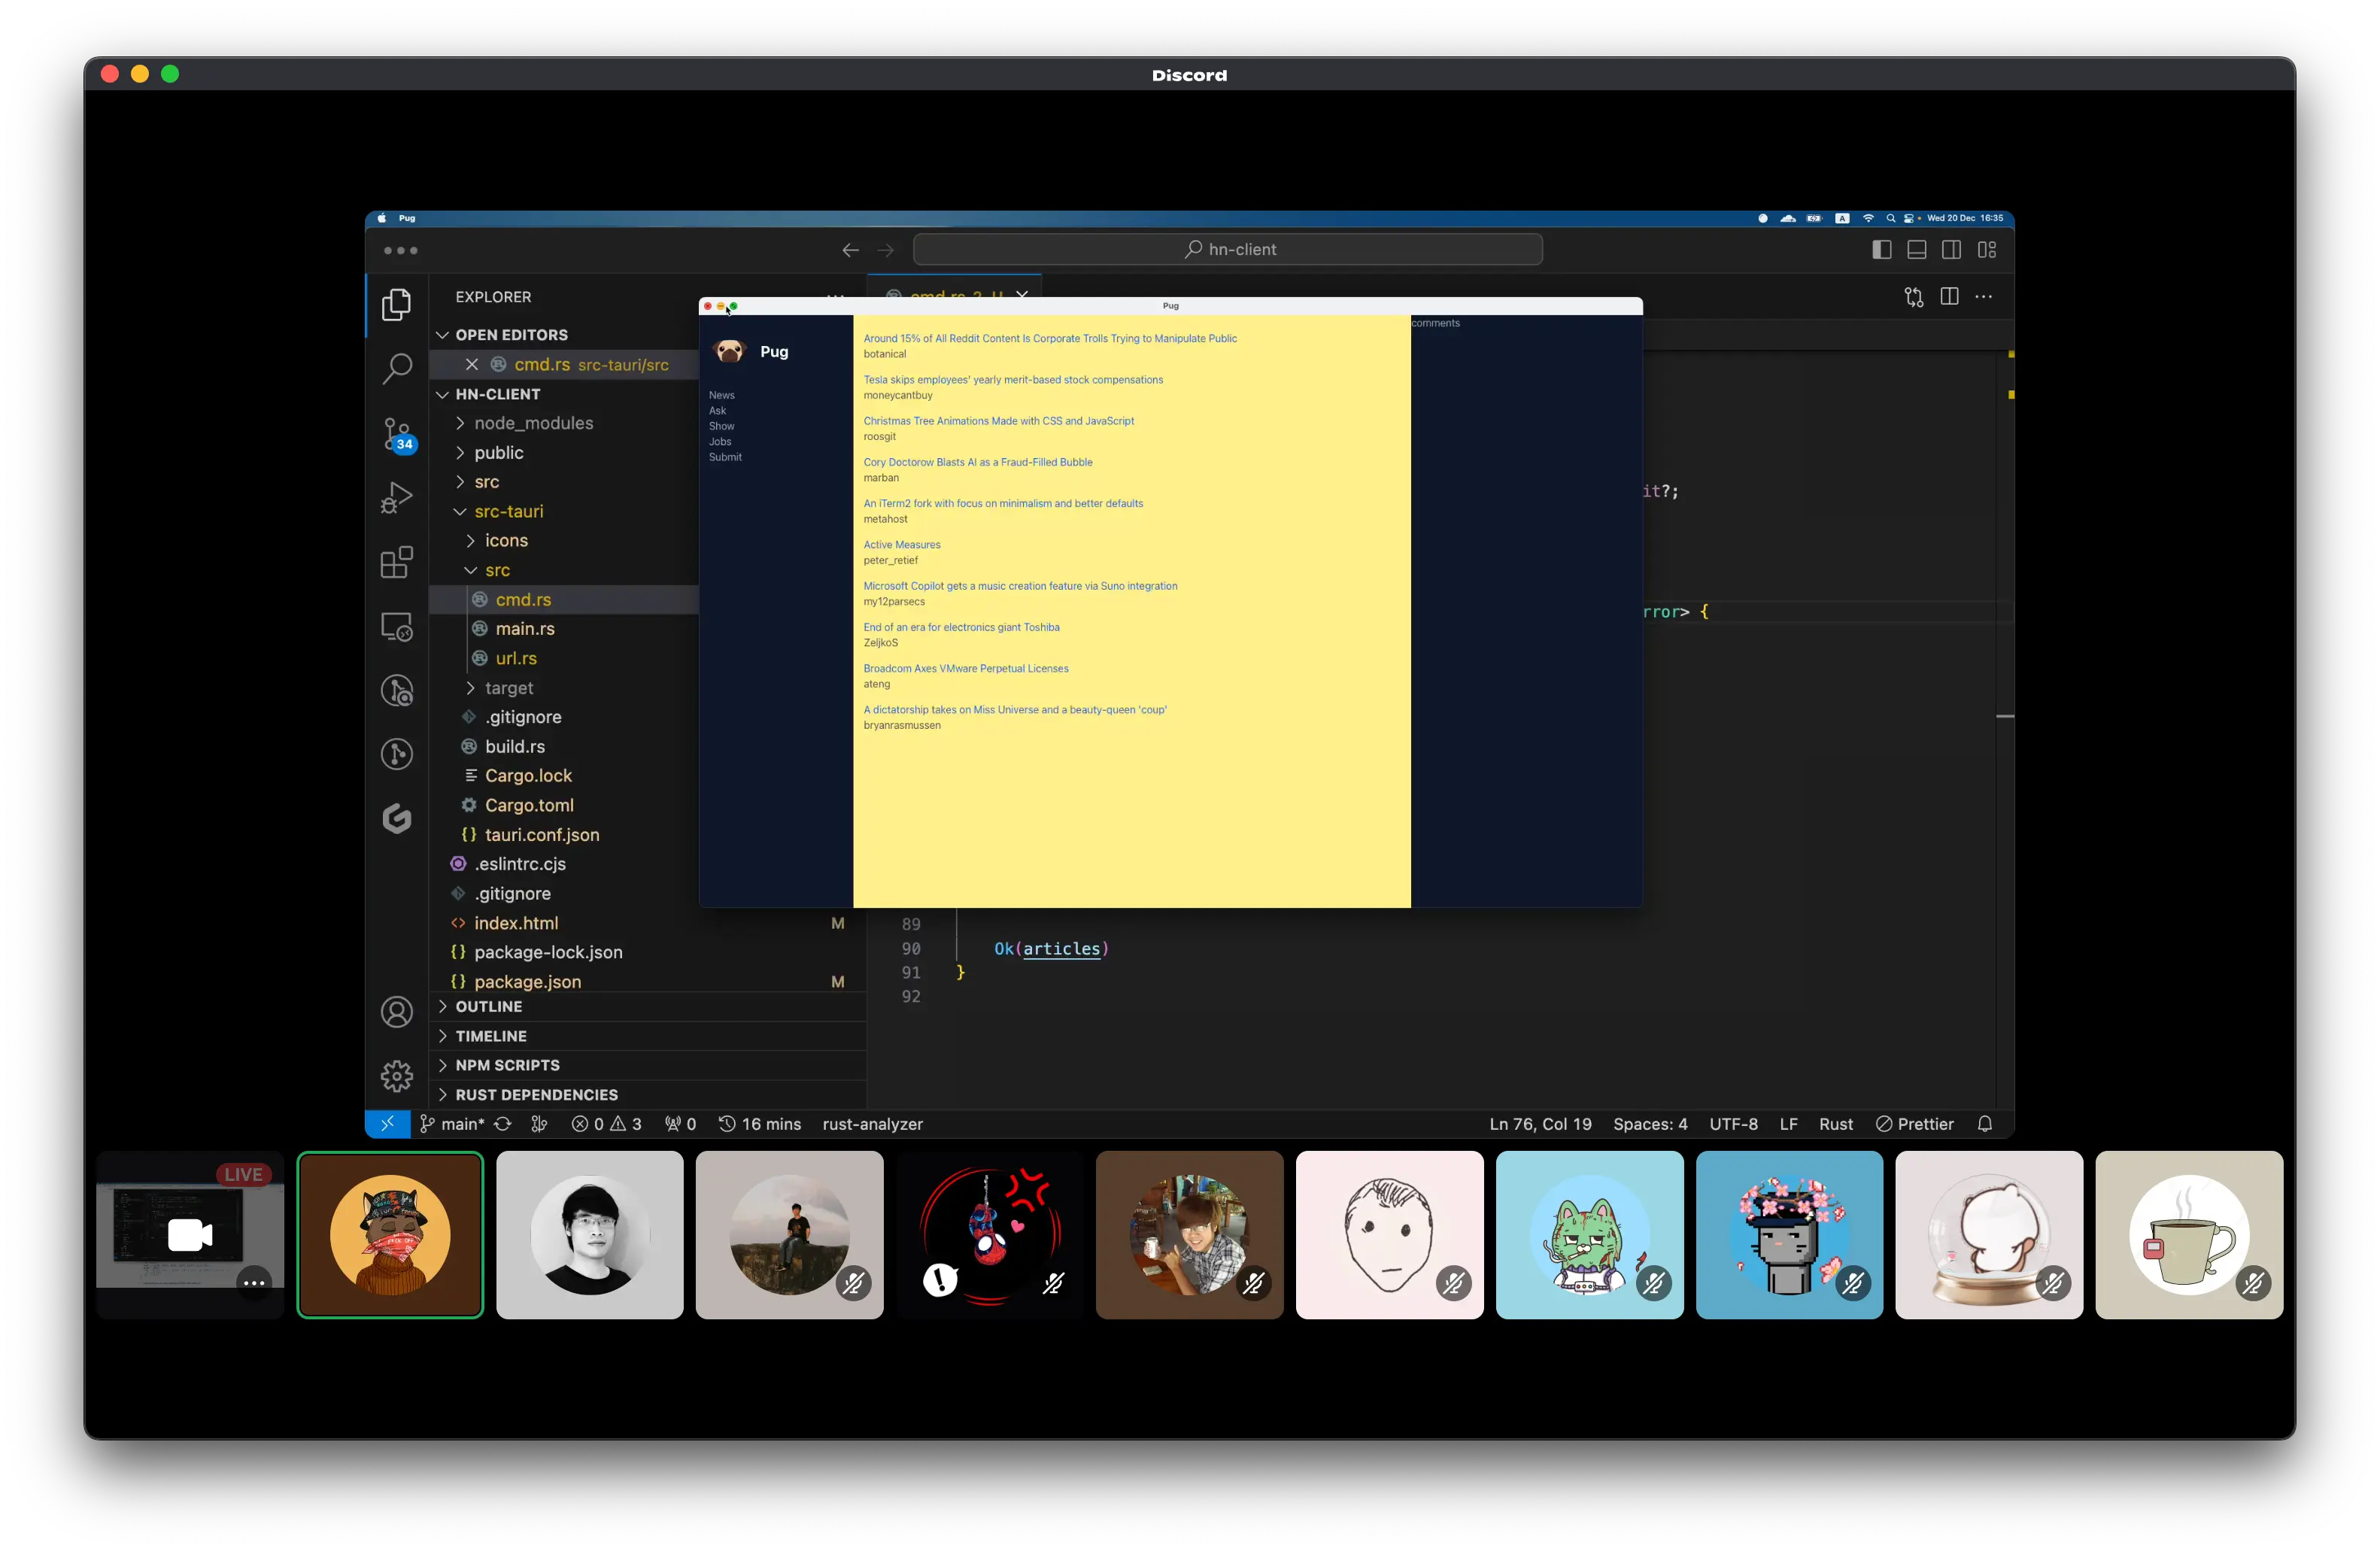This screenshot has height=1551, width=2380.
Task: Collapse the src-tauri folder
Action: tap(509, 511)
